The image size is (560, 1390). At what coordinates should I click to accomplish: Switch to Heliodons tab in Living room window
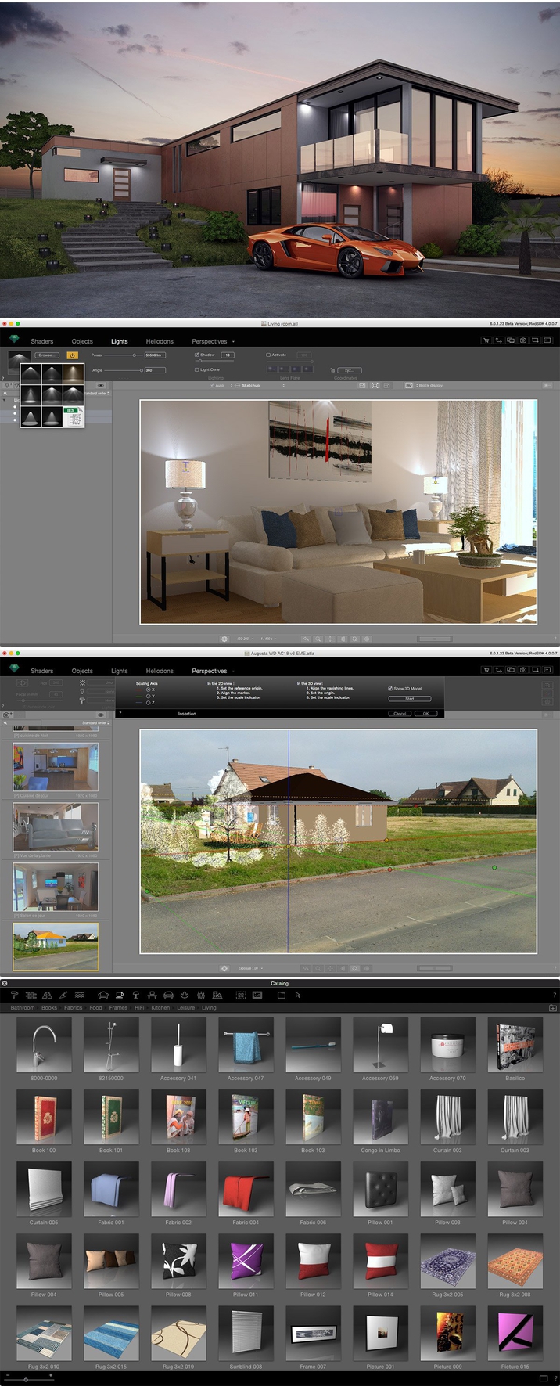pos(160,341)
